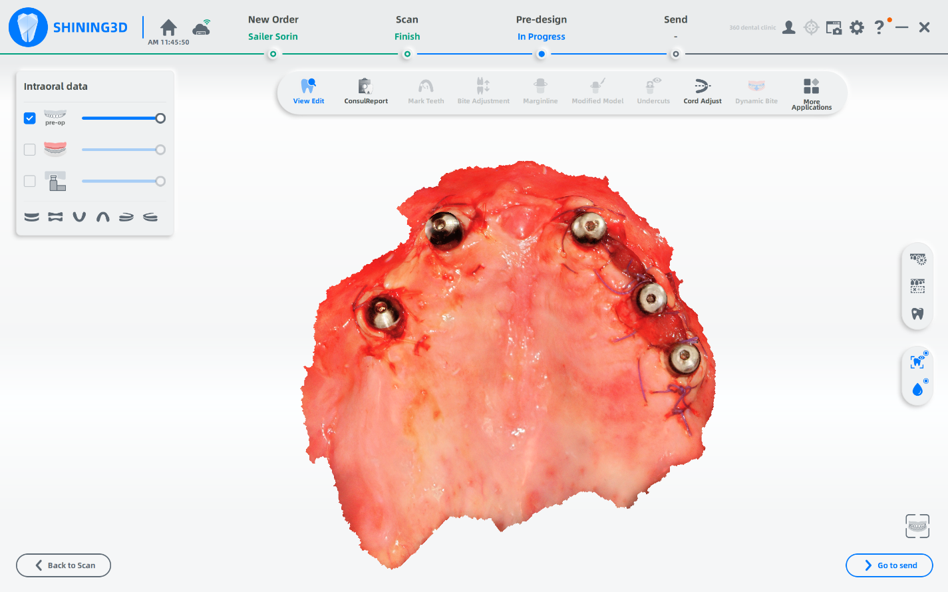The height and width of the screenshot is (592, 948).
Task: Click the dark tooth icon in right sidebar
Action: [x=917, y=314]
